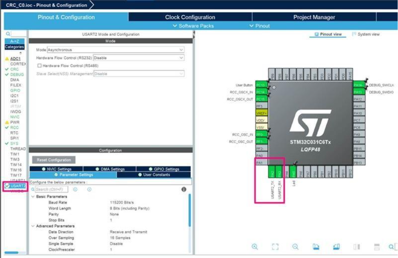
Task: Rotate the chip view counter-clockwise
Action: pos(336,247)
